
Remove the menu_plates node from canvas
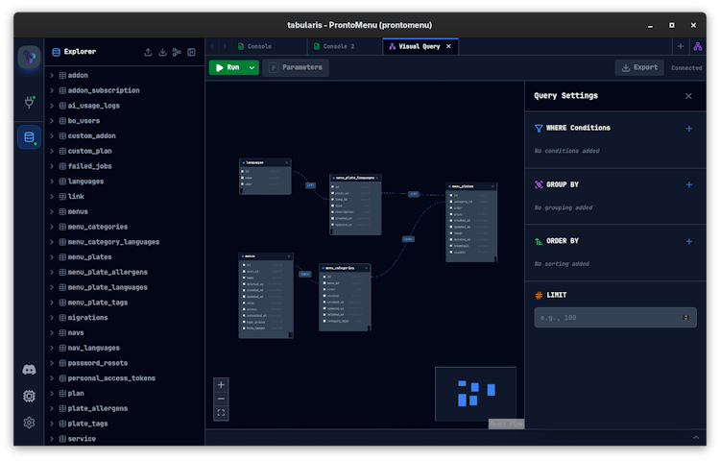492,186
